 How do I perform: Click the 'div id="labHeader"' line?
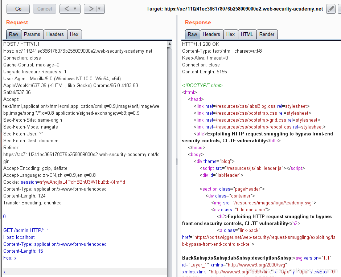221,175
